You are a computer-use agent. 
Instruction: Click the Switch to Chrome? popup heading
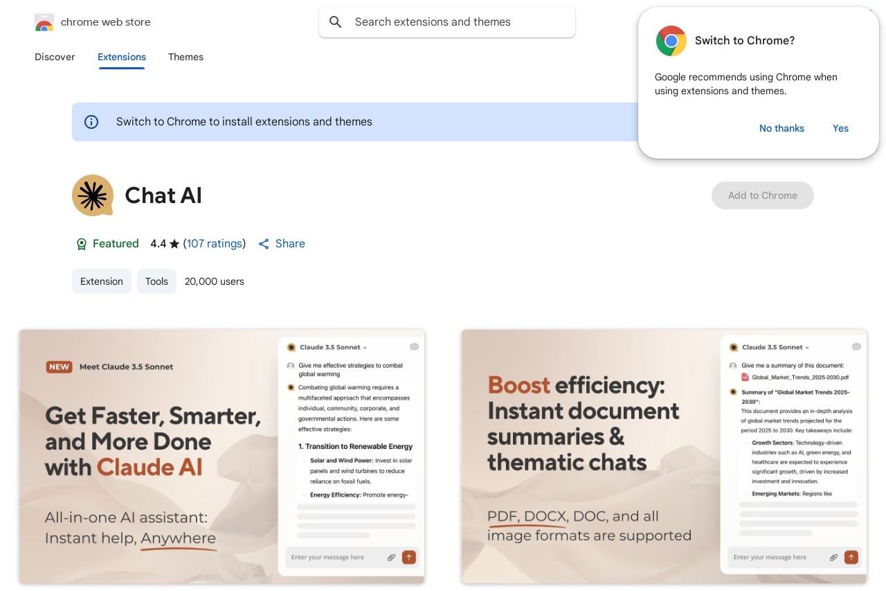(745, 41)
